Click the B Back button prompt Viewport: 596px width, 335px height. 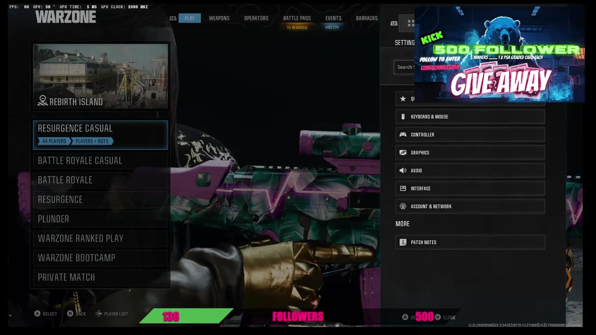(x=70, y=314)
